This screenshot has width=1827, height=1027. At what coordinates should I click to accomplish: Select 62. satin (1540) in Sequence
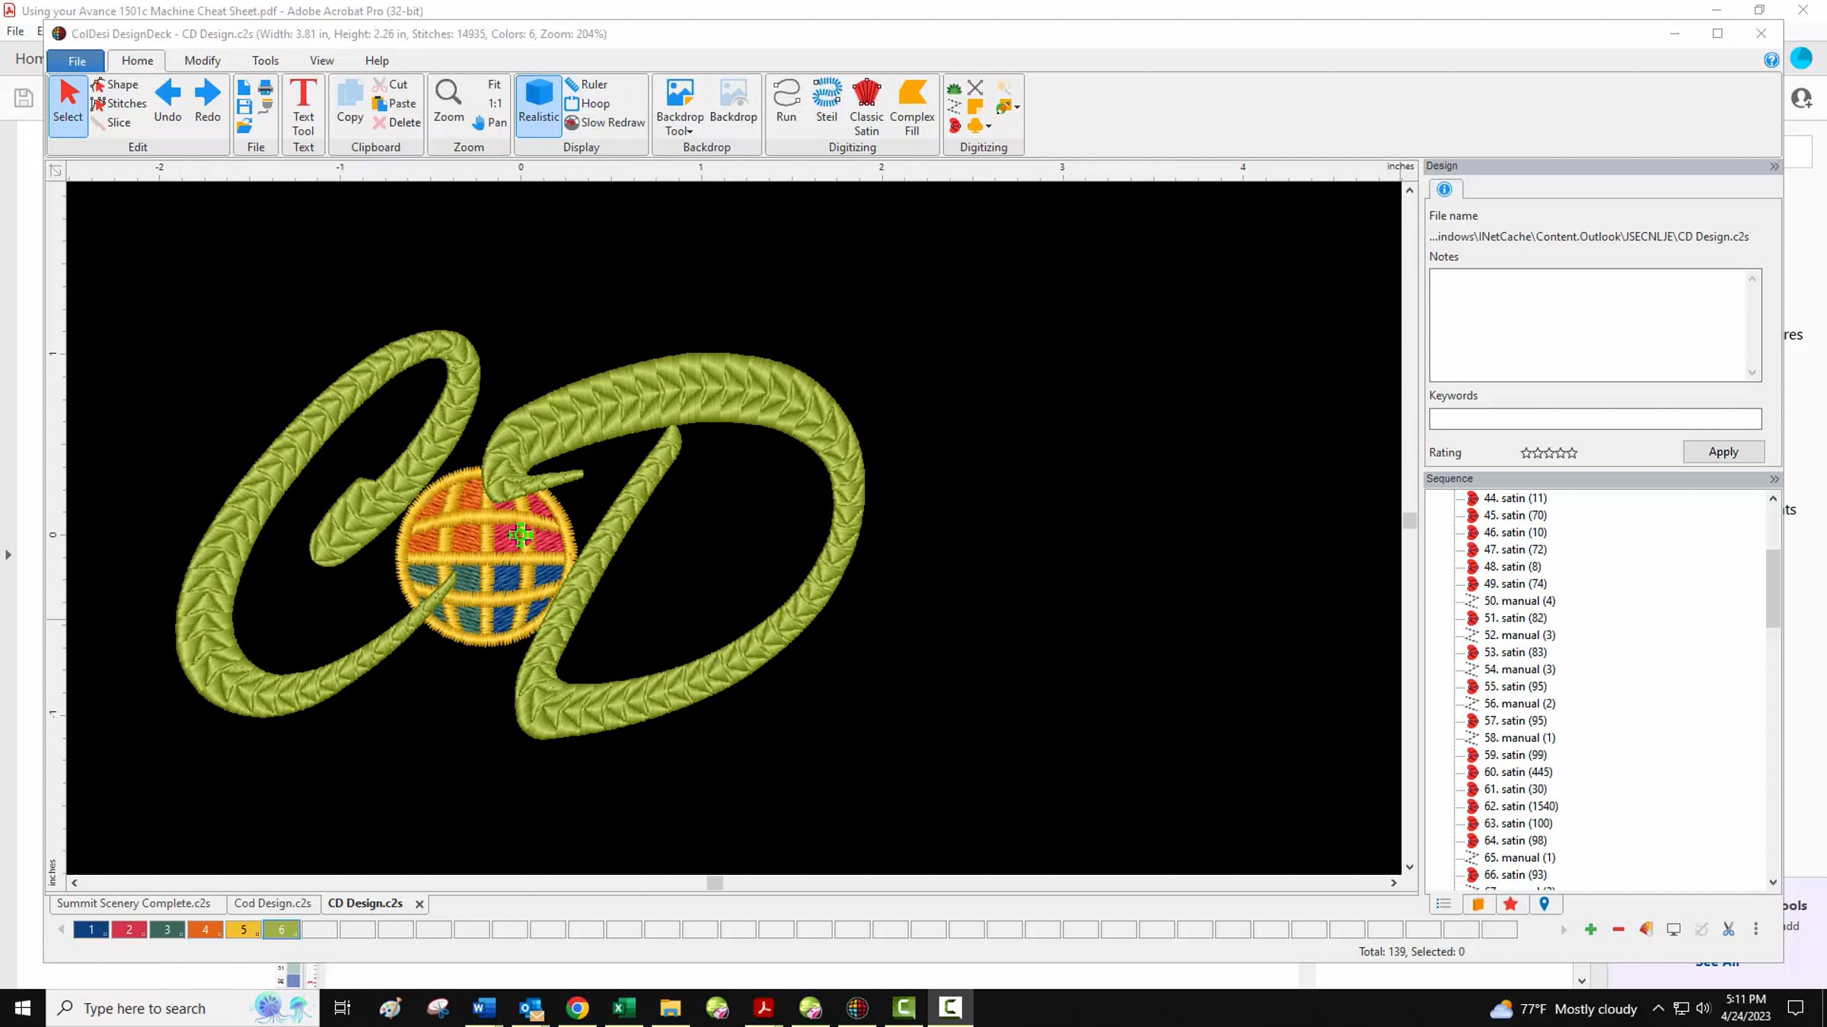coord(1520,806)
